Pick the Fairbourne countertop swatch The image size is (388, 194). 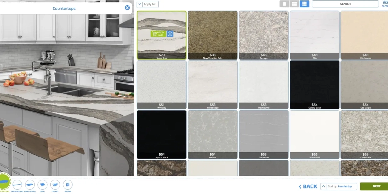pos(364,35)
